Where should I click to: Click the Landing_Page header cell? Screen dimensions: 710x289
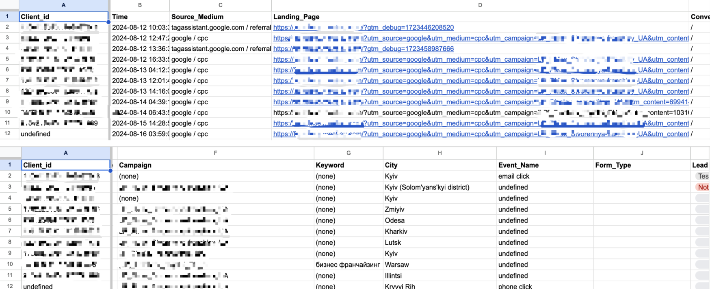[x=480, y=17]
